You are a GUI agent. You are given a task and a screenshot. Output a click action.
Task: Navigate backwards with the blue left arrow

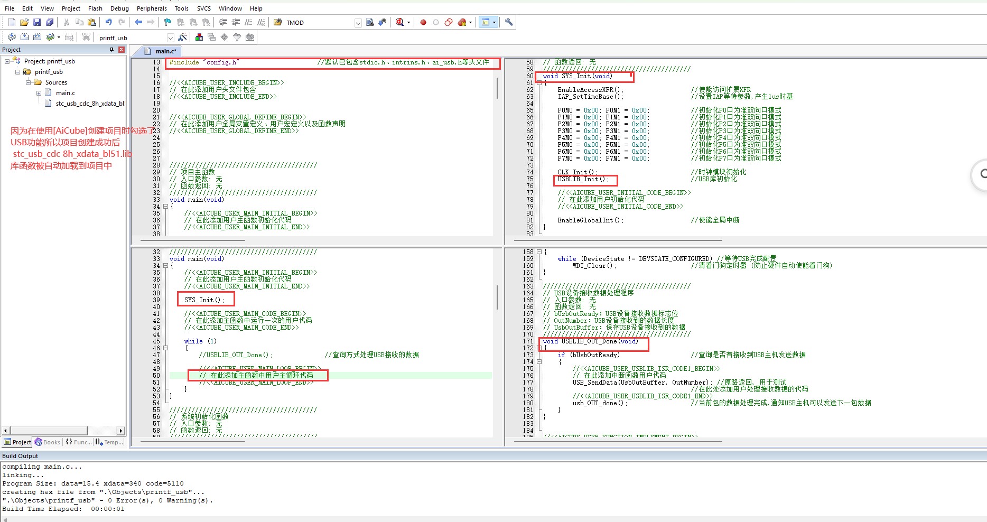138,22
